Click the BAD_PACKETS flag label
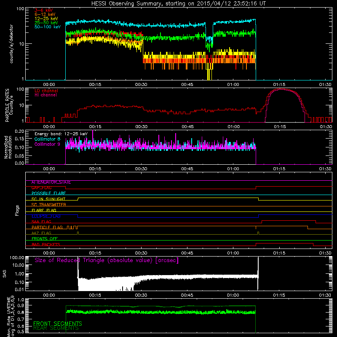The width and height of the screenshot is (337, 337). 46,245
